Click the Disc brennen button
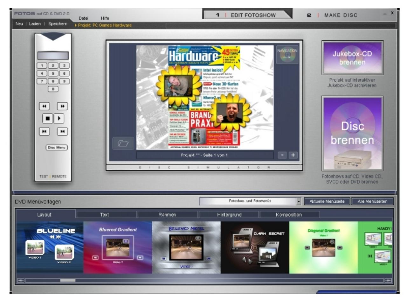This screenshot has height=305, width=407. [352, 133]
